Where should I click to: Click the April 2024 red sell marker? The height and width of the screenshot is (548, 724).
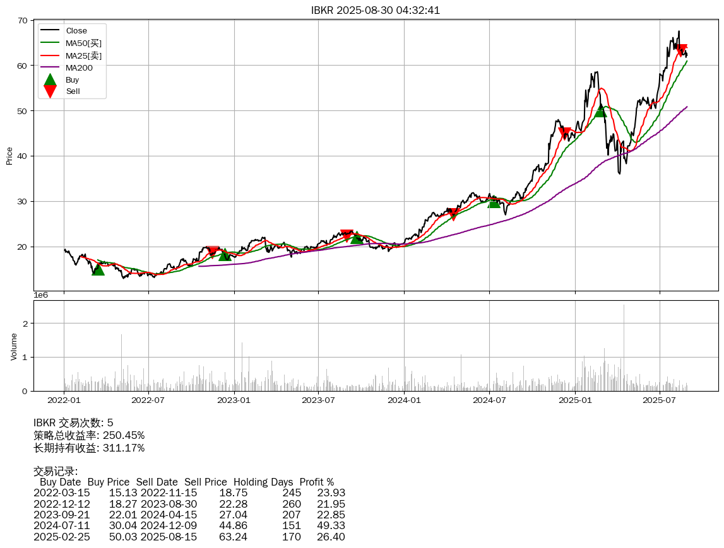(x=453, y=214)
